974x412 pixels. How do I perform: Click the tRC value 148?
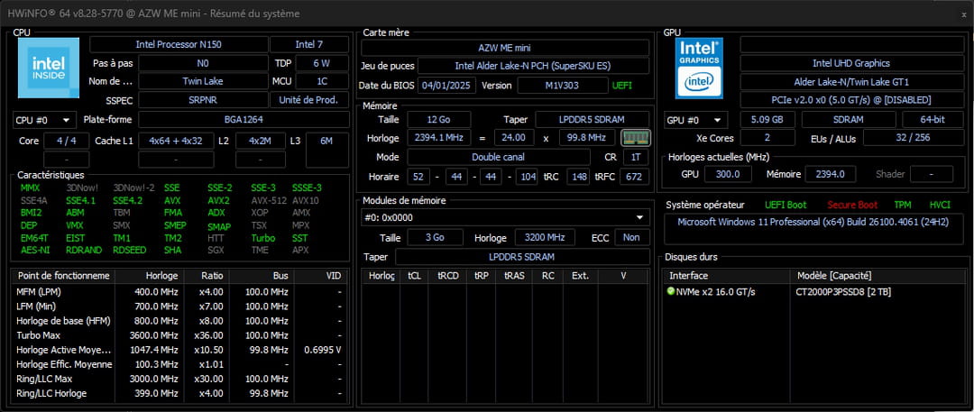point(579,177)
